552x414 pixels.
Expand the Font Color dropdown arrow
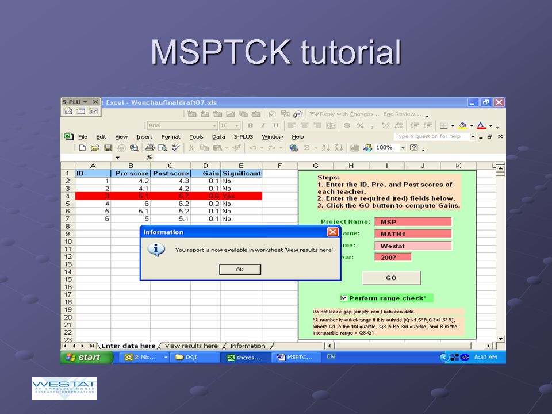(490, 125)
